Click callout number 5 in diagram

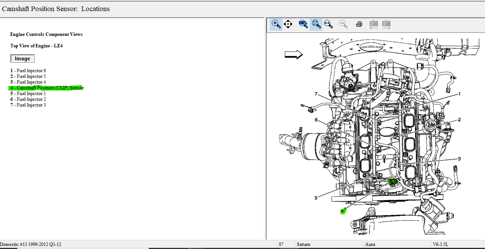coord(316,198)
